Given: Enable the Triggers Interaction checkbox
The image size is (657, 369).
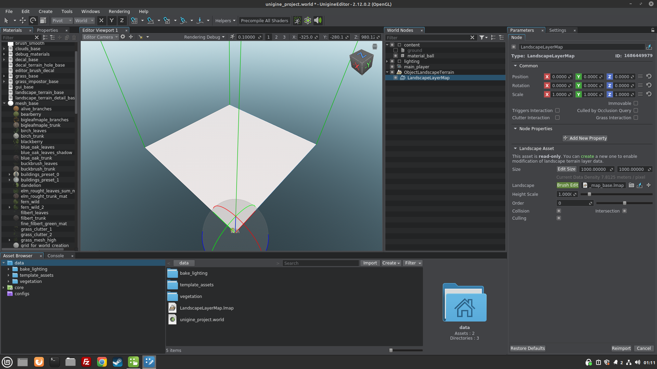Looking at the screenshot, I should [557, 110].
